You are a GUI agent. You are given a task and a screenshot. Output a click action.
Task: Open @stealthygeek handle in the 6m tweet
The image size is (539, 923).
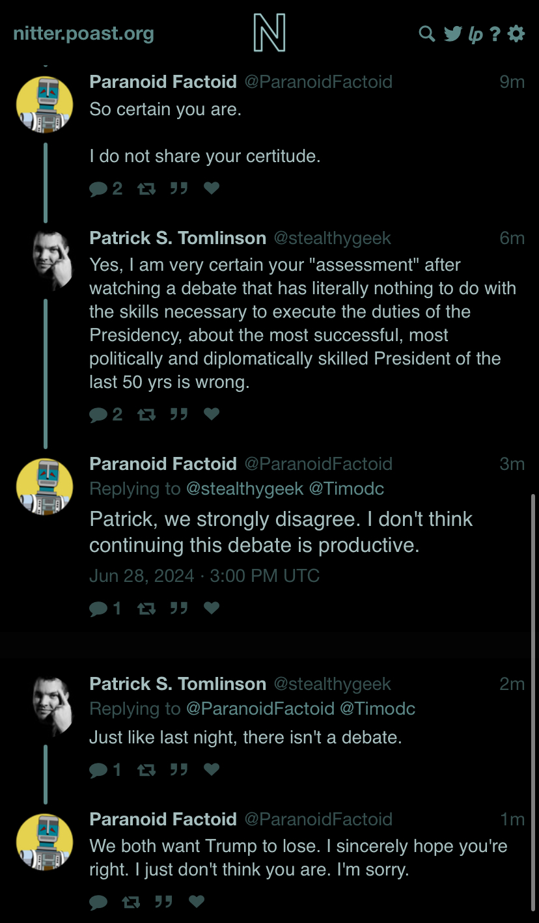point(332,238)
